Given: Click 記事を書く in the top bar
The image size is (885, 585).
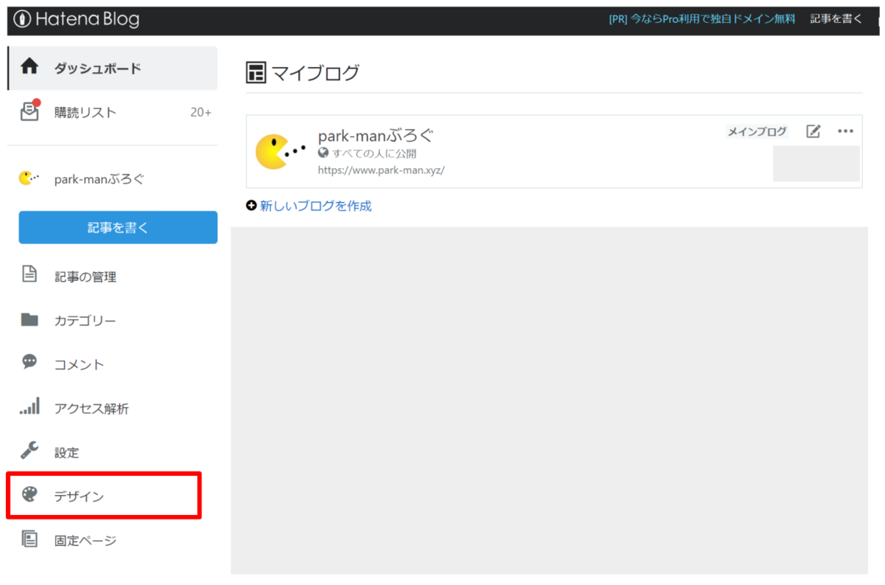Looking at the screenshot, I should click(836, 19).
